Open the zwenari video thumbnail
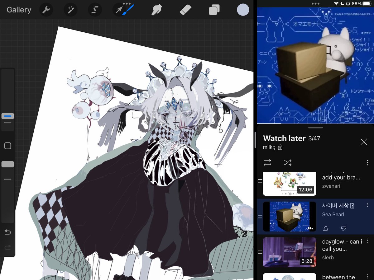This screenshot has width=374, height=280. pyautogui.click(x=290, y=184)
